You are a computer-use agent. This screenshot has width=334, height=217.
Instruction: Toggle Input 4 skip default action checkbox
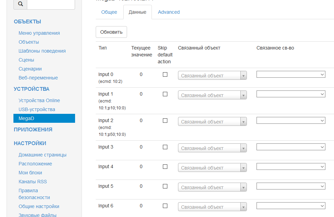coord(165,166)
